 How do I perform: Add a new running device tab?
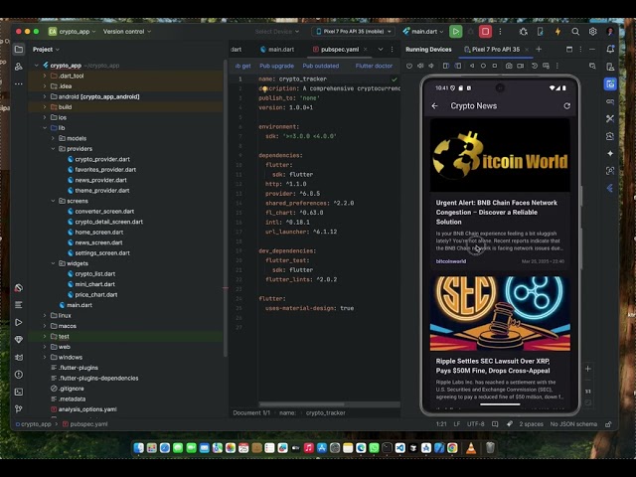(539, 49)
